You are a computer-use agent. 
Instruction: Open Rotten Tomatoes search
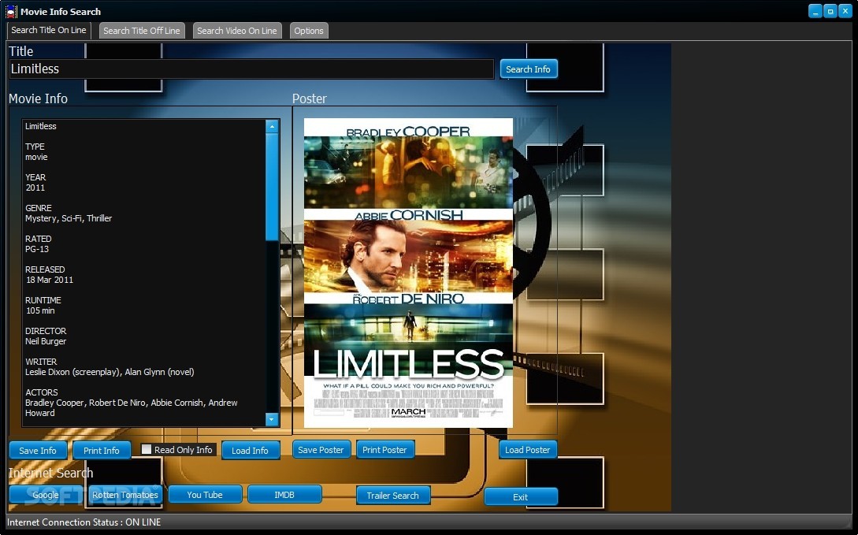coord(124,495)
